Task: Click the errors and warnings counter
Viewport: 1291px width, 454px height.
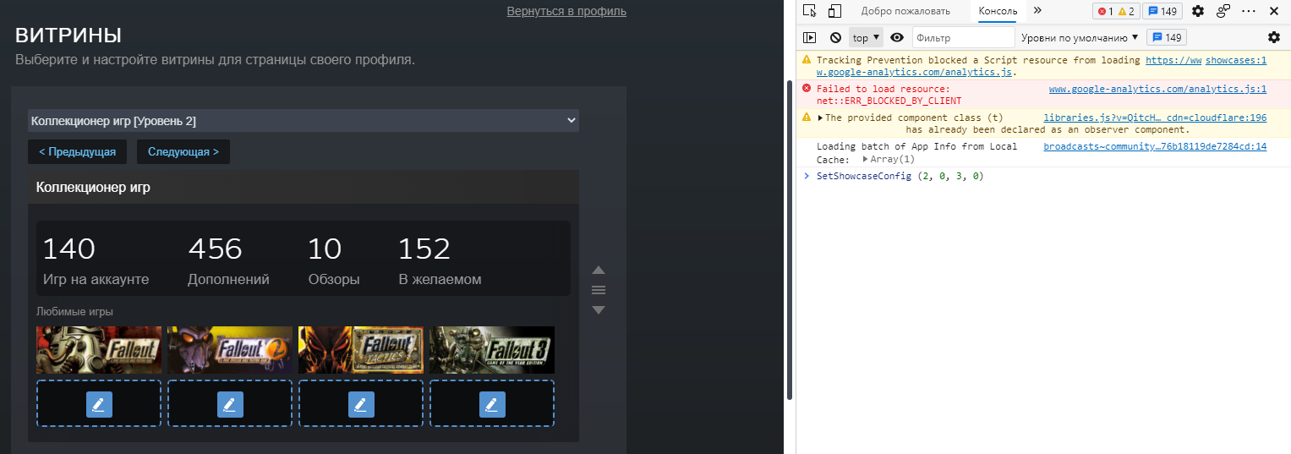Action: point(1116,11)
